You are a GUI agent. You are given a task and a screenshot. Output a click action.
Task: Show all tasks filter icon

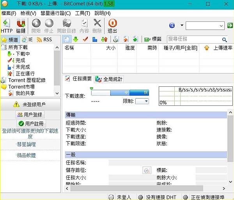(67, 39)
